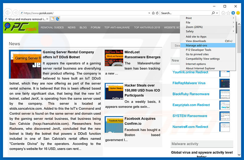Viewport: 244px width, 160px height.
Task: Open Facebook Acquires Confirm.io headline
Action: pyautogui.click(x=140, y=121)
